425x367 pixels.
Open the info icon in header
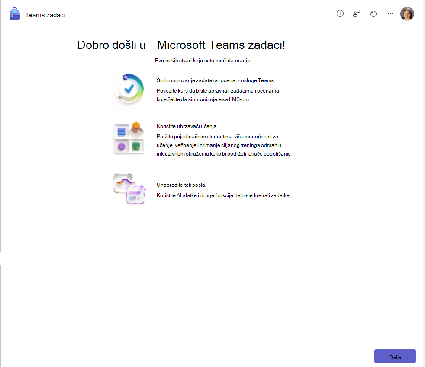[340, 13]
